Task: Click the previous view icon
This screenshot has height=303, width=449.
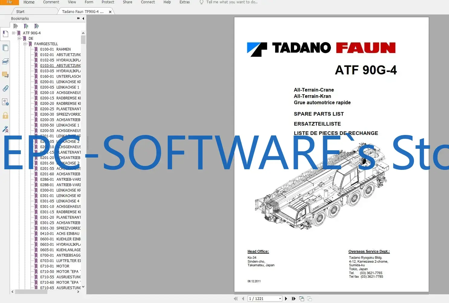Action: [x=301, y=298]
